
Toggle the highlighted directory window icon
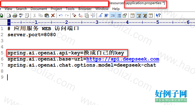138,15
